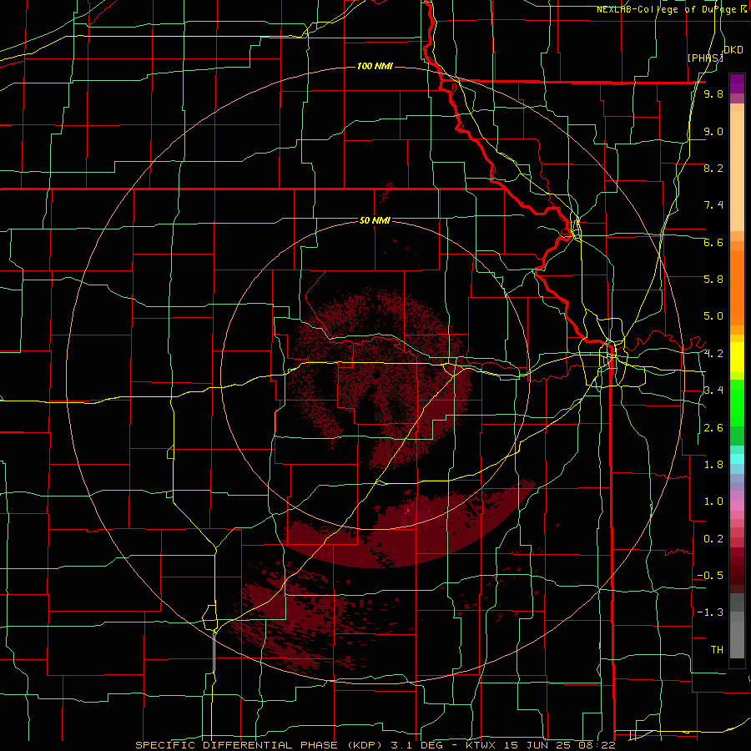
Task: Click the 100 NMI range ring label
Action: (375, 66)
